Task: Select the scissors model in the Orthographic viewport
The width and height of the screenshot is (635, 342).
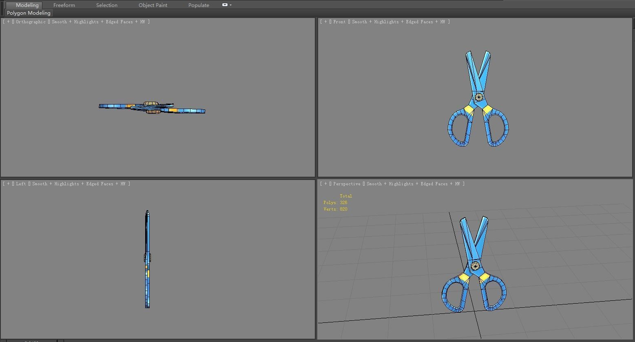Action: [152, 108]
